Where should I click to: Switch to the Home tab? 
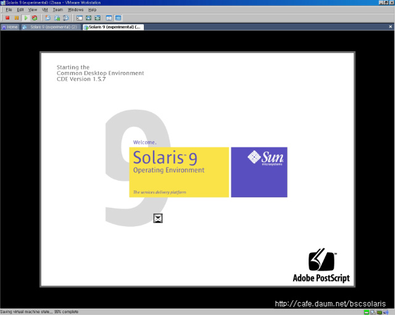coord(10,27)
